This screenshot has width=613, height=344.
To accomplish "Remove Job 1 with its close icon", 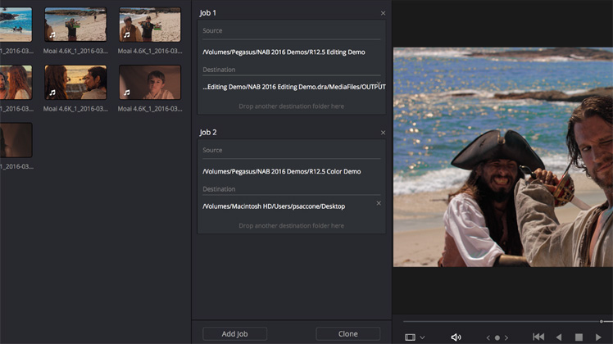I will (383, 14).
